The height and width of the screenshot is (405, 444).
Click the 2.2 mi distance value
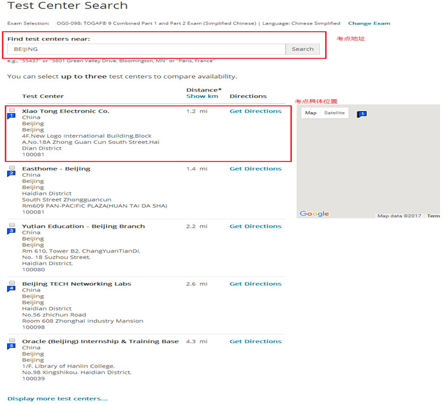pos(197,226)
